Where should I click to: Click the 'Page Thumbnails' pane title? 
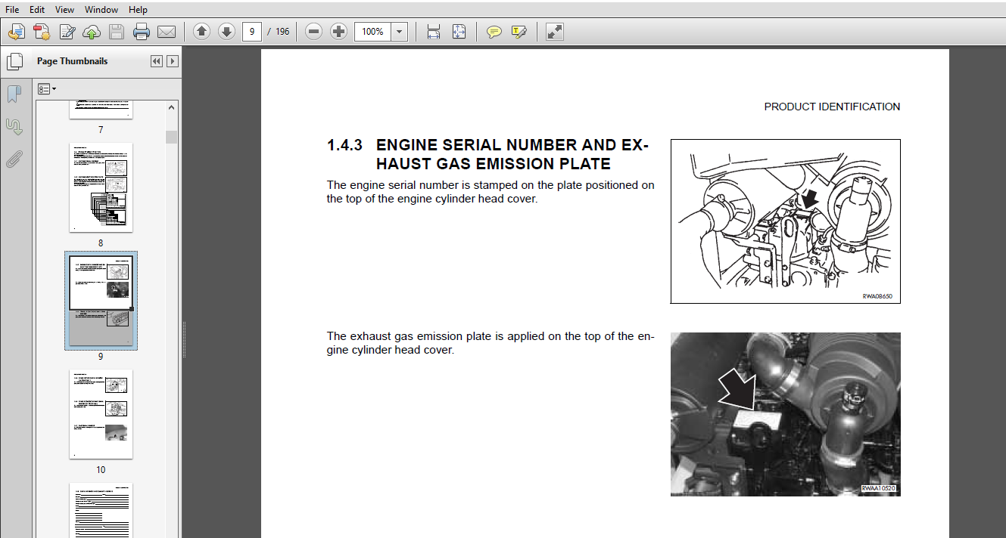click(x=73, y=61)
